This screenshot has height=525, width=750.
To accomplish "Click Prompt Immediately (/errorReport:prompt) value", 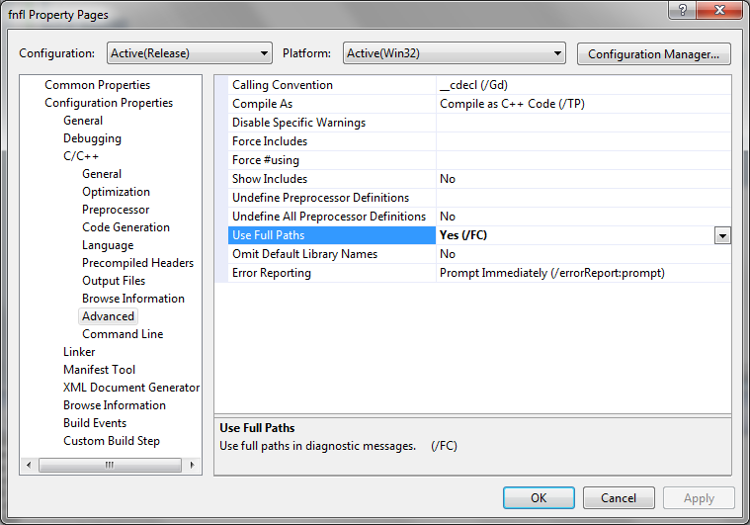I will (x=552, y=273).
